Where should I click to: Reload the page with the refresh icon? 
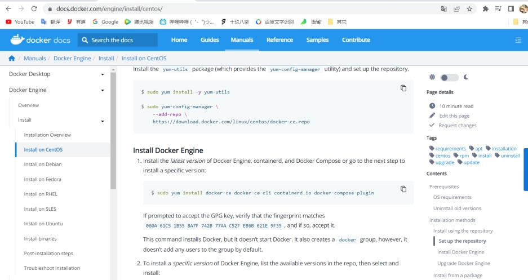(34, 9)
